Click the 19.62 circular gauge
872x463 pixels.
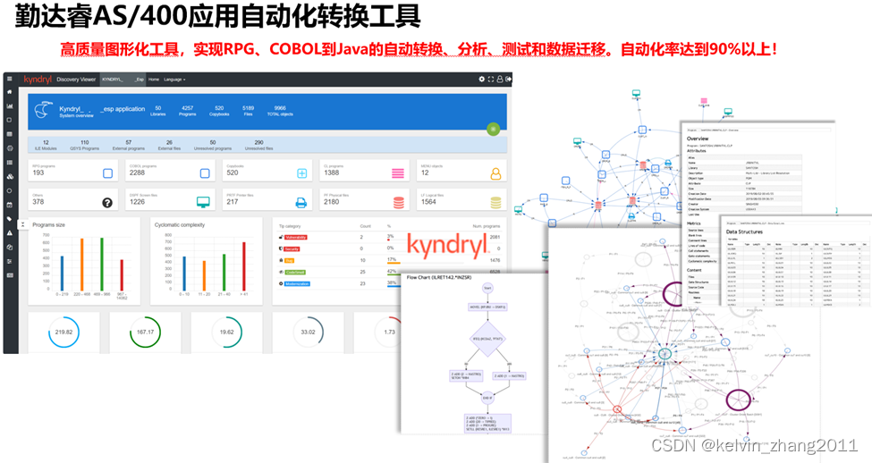coord(226,333)
